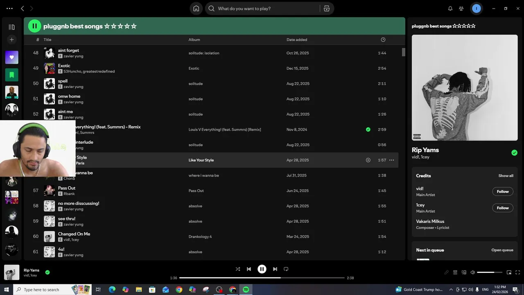This screenshot has height=295, width=524.
Task: Toggle saved check beside Rip Yams panel title
Action: [514, 153]
